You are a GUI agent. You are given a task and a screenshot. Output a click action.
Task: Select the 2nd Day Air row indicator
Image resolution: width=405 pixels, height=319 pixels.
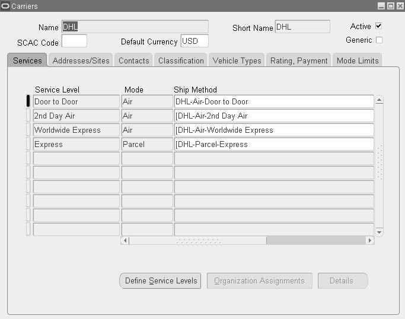point(28,115)
